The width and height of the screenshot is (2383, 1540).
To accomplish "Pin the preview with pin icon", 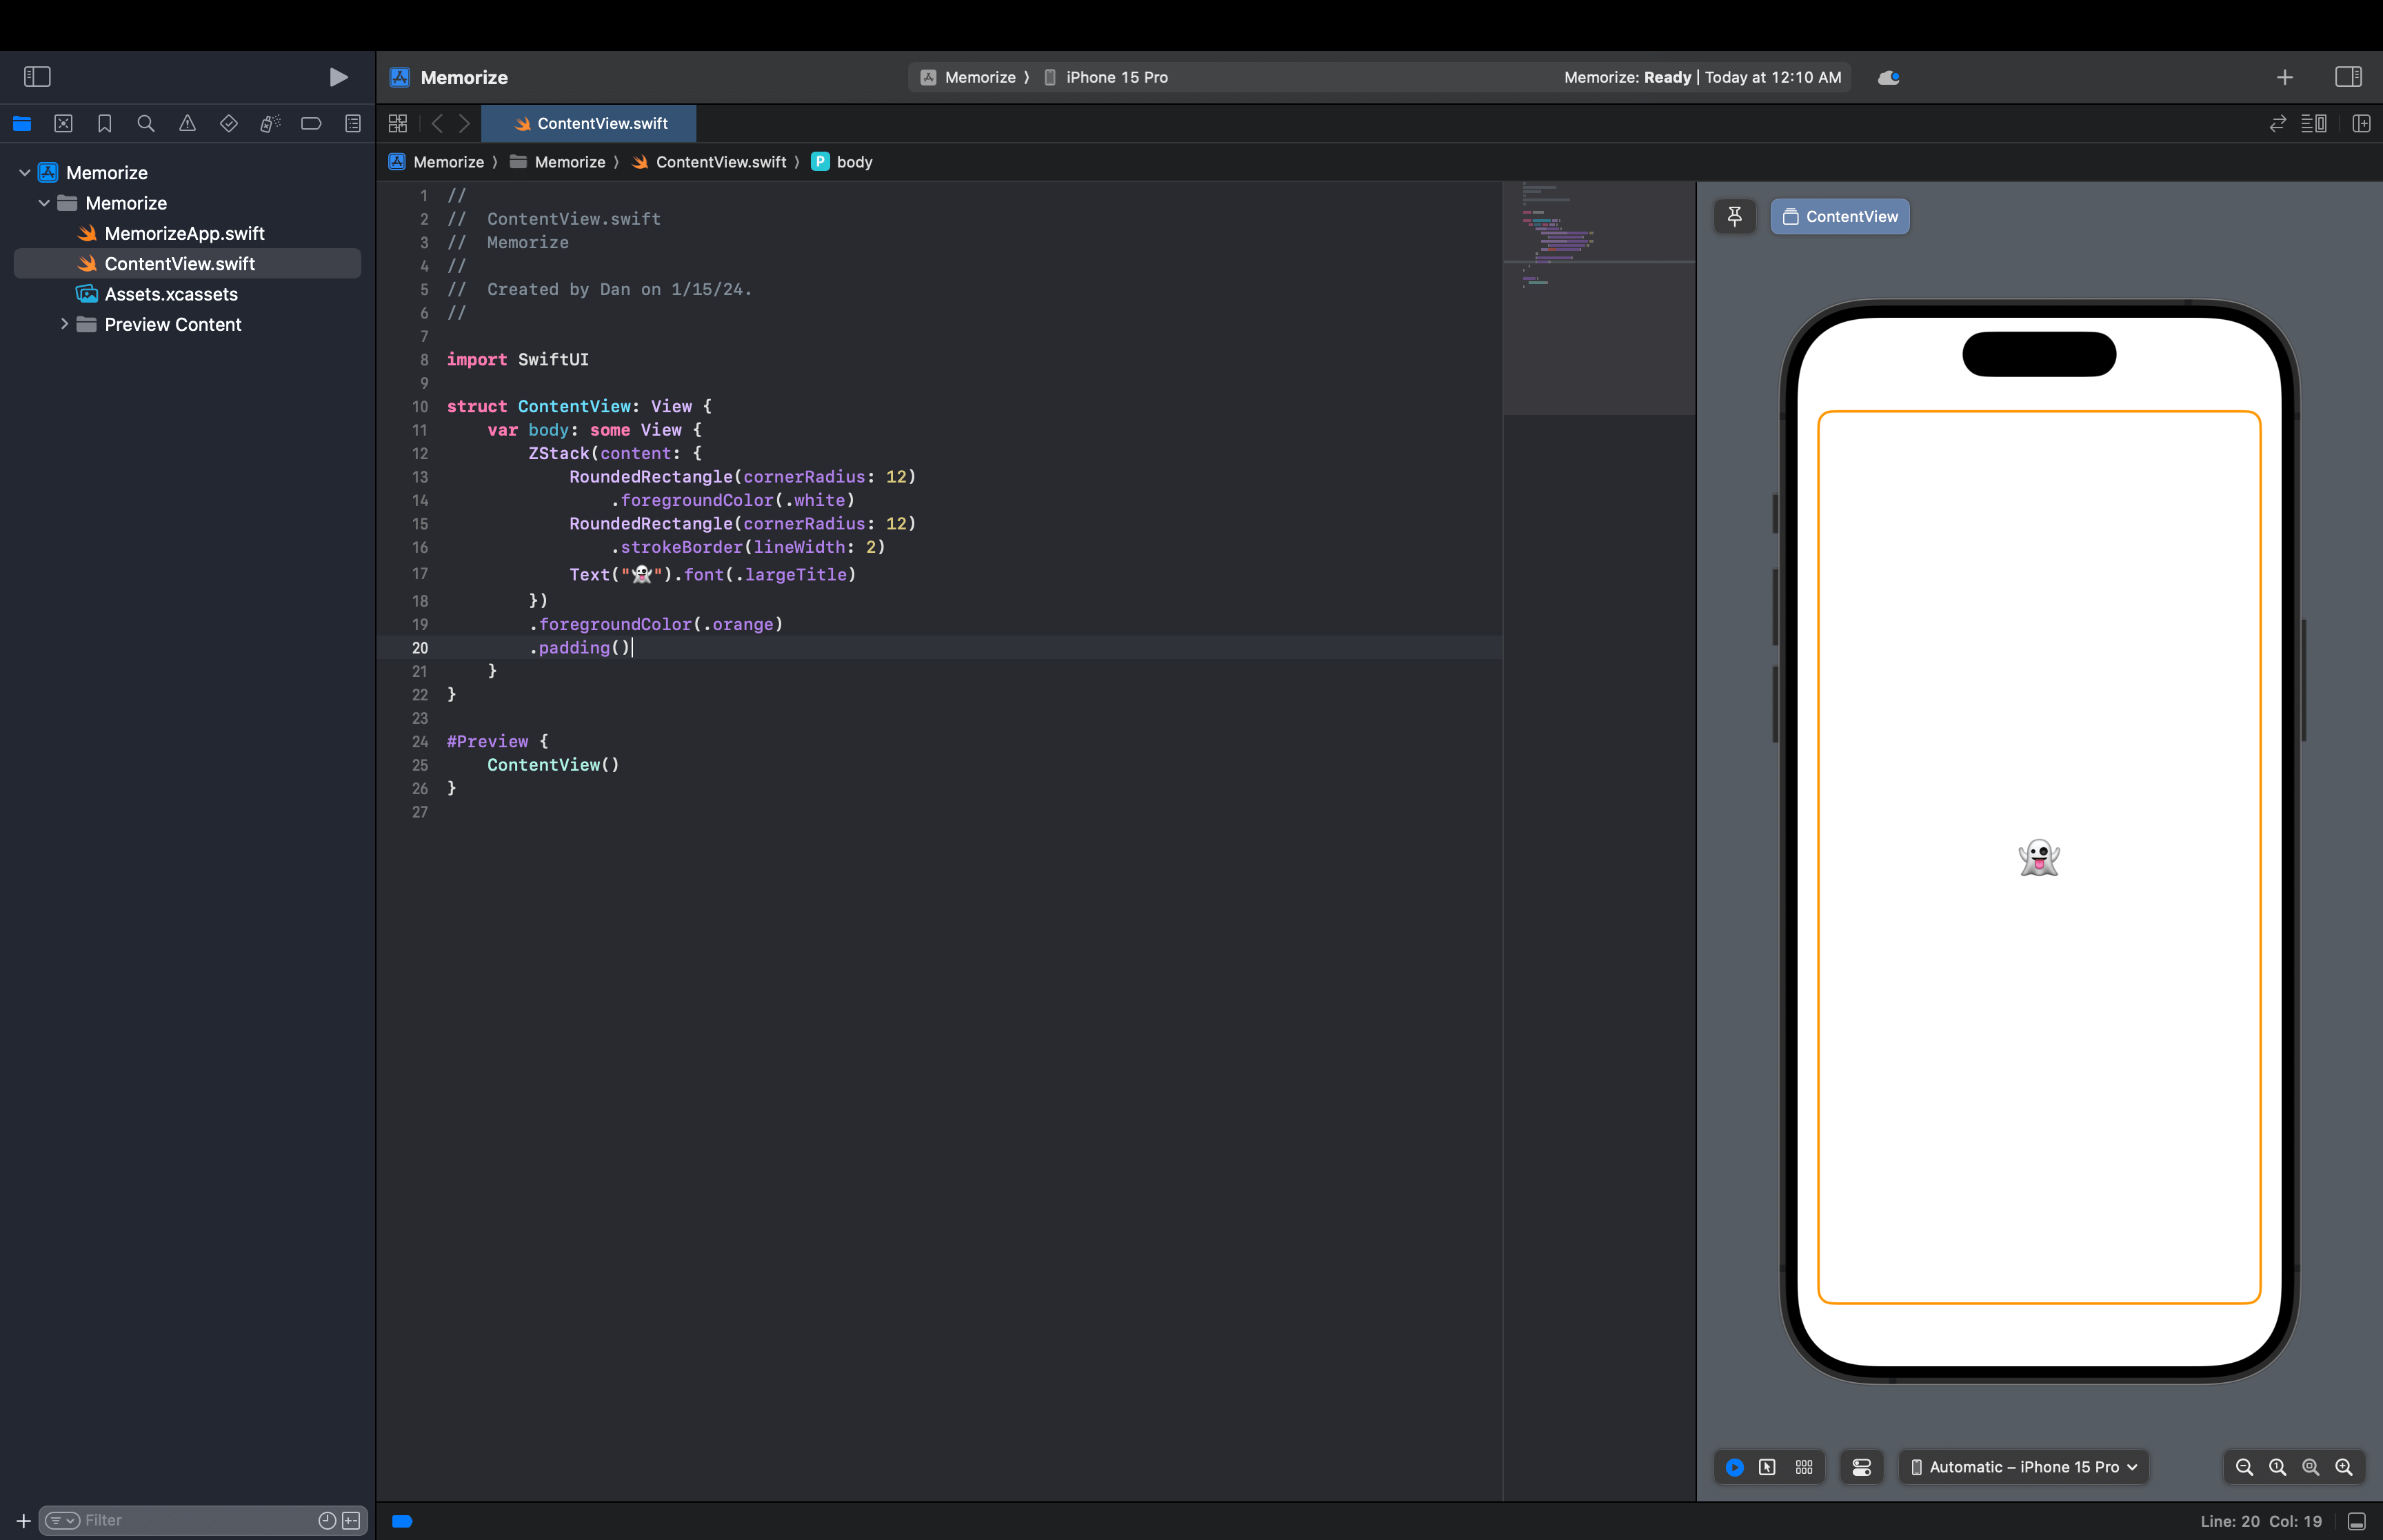I will [1735, 216].
